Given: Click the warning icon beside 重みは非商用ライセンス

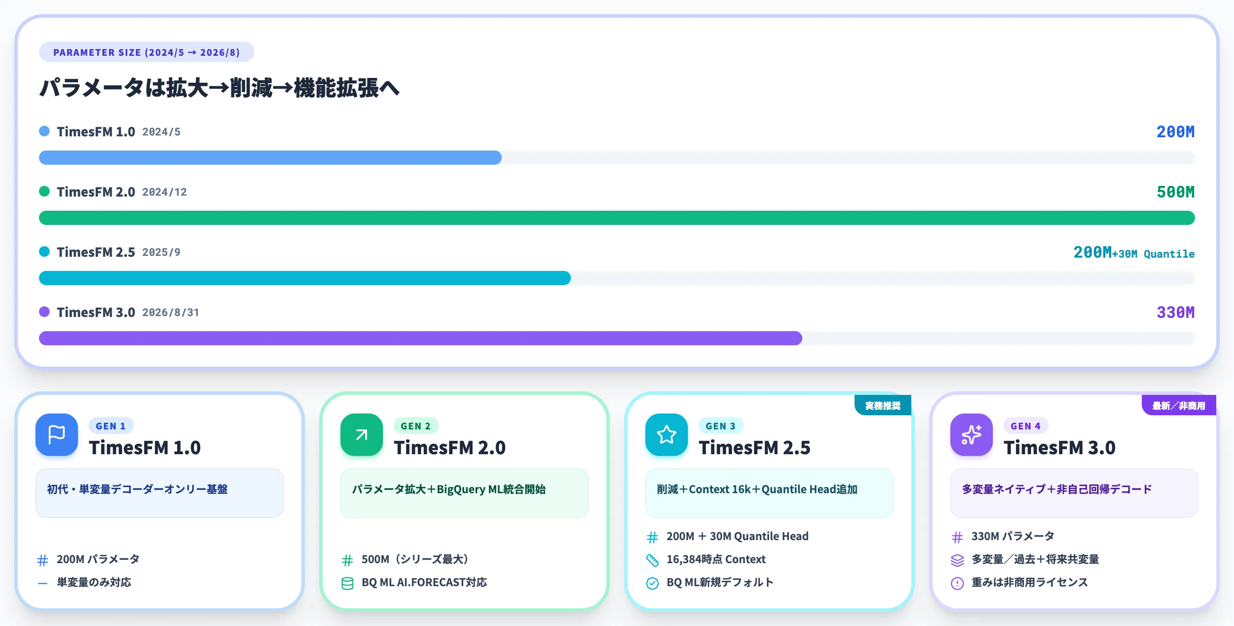Looking at the screenshot, I should 957,583.
